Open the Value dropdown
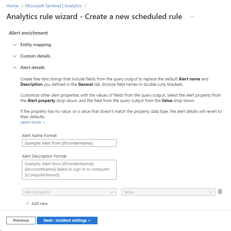The width and height of the screenshot is (231, 231). click(168, 192)
